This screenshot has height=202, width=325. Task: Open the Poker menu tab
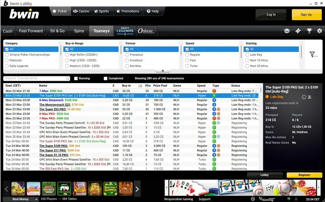click(x=60, y=11)
